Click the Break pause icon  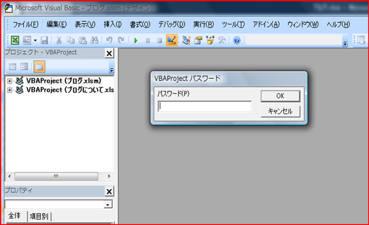click(148, 41)
